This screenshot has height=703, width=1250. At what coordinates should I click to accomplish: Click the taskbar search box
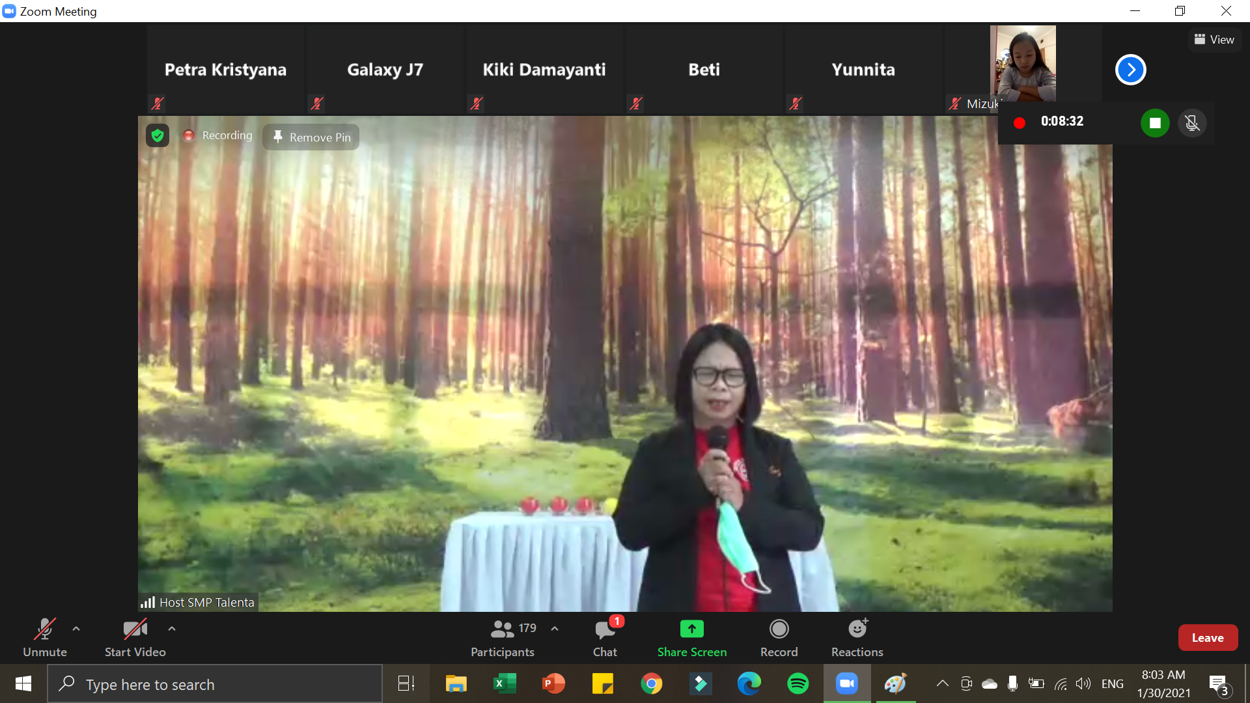pyautogui.click(x=215, y=684)
